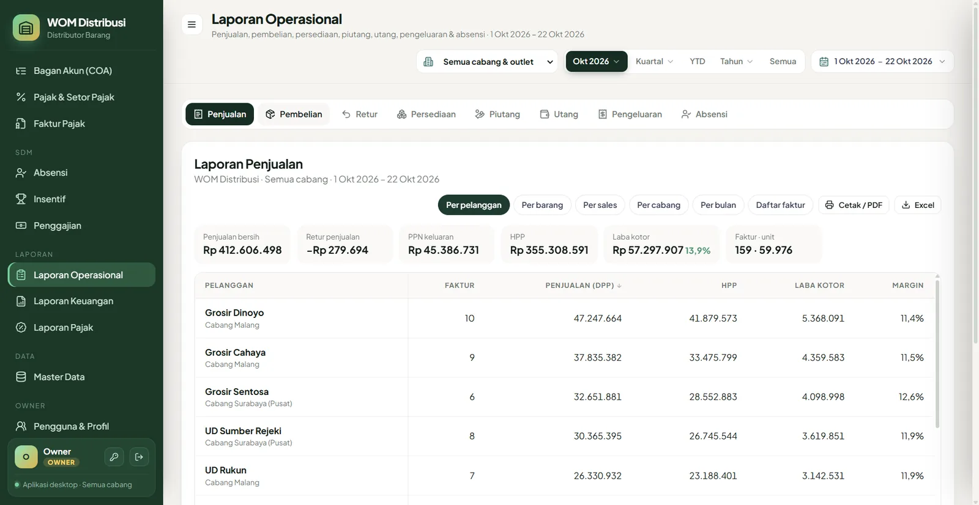Select the Per cabang view pill
Viewport: 979px width, 505px height.
(x=658, y=205)
